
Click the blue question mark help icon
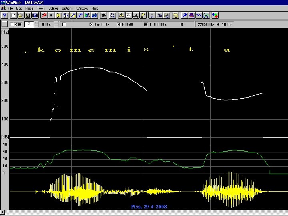point(4,16)
